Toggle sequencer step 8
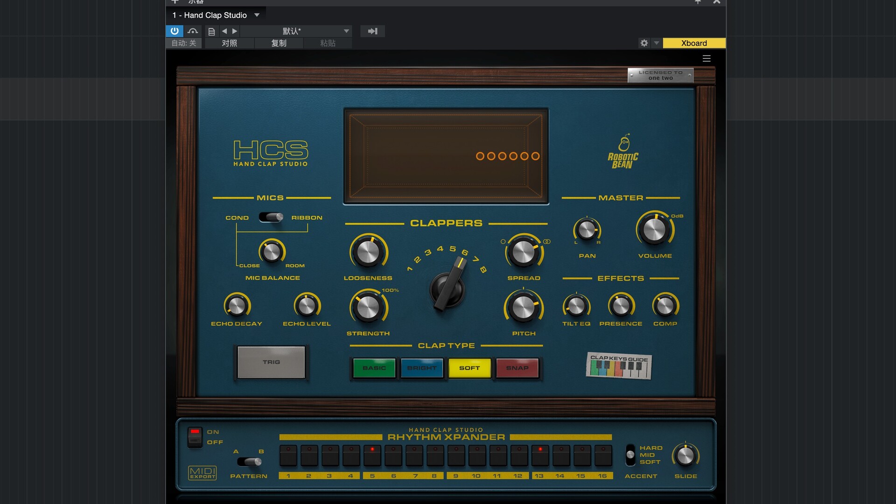The height and width of the screenshot is (504, 896). pyautogui.click(x=435, y=455)
